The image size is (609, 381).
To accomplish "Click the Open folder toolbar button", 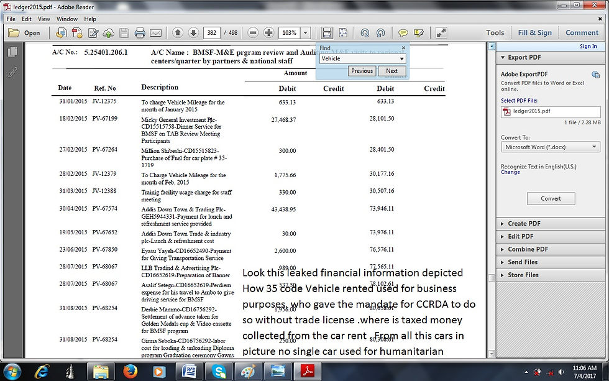I will pyautogui.click(x=24, y=33).
